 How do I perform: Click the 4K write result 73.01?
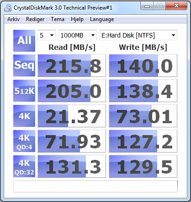(x=143, y=116)
